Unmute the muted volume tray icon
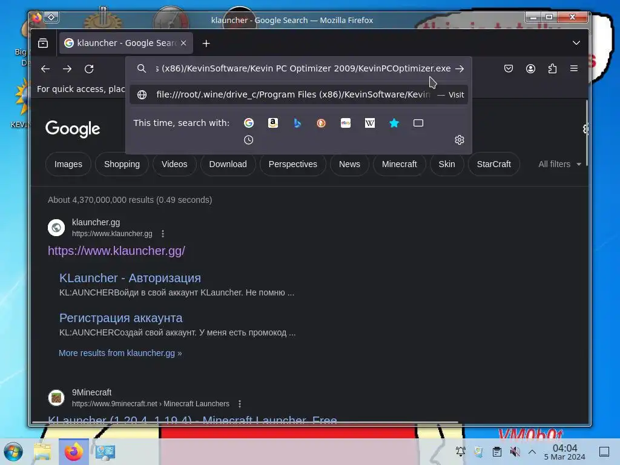Viewport: 620px width, 465px height. click(x=515, y=452)
